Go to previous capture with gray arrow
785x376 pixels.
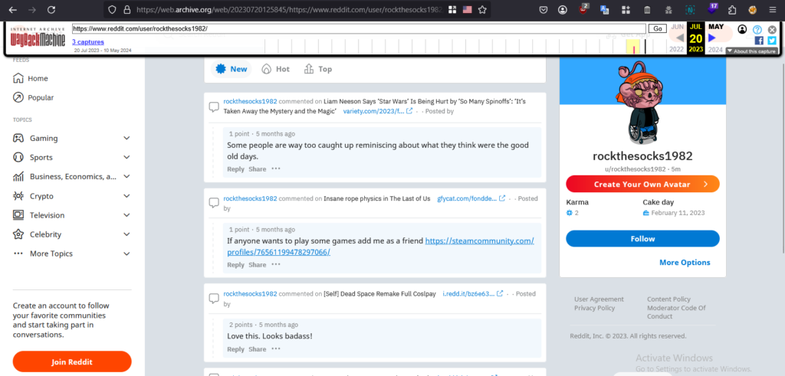tap(679, 38)
